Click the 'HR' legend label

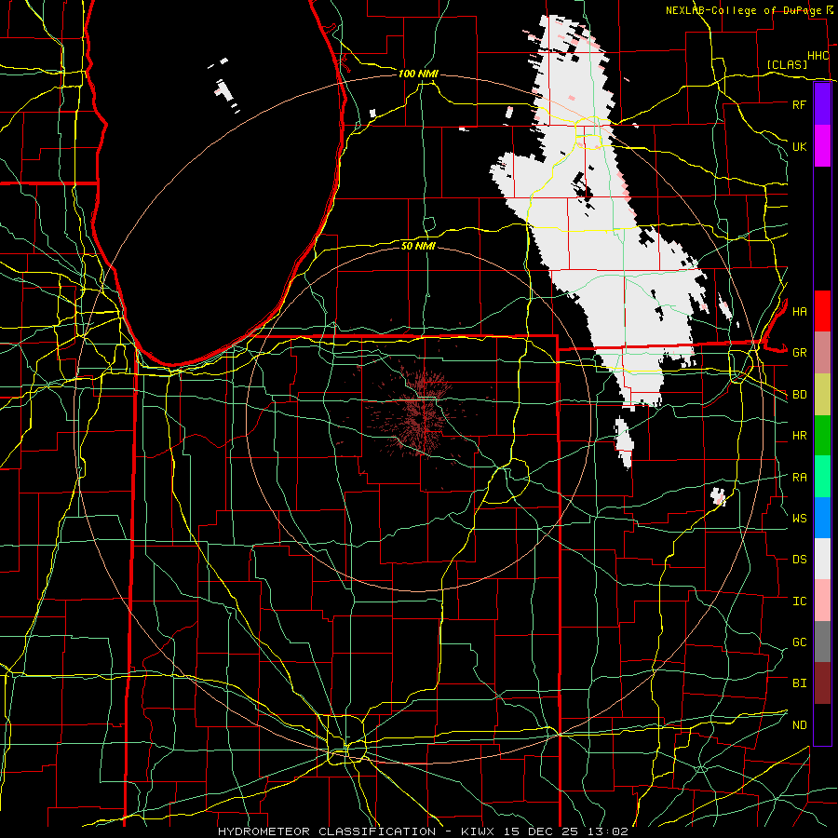coord(800,436)
